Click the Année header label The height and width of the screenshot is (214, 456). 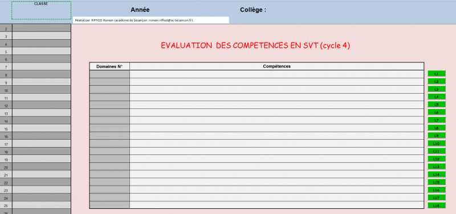click(x=140, y=10)
